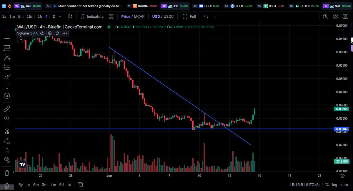Viewport: 353px width, 191px height.
Task: Open the layout grid selector
Action: [111, 17]
